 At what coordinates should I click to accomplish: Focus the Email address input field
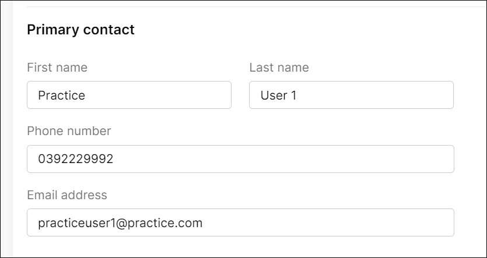click(240, 222)
